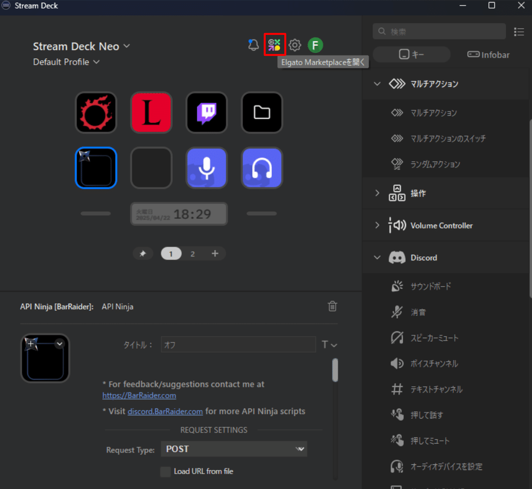
Task: Switch the actions panel to list view
Action: pos(519,31)
